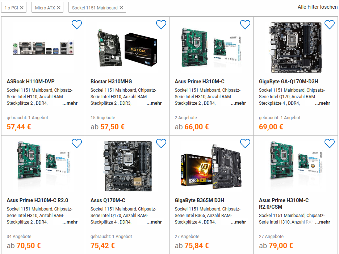Show more specs for Biostar H310MHG
This screenshot has height=254, width=339.
(x=154, y=103)
